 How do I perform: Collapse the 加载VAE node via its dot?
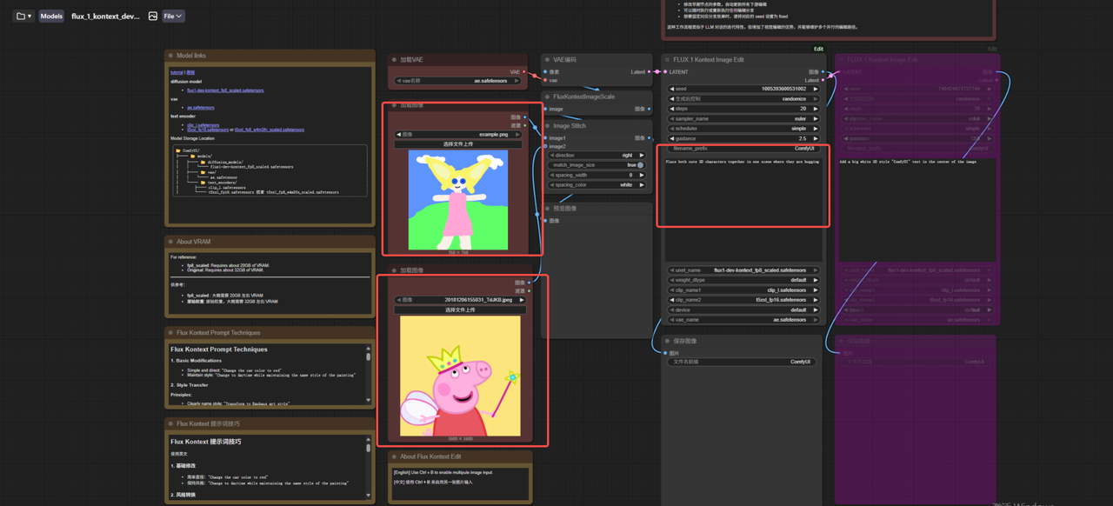pyautogui.click(x=395, y=60)
